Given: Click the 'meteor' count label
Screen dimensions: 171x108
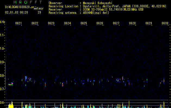Looking at the screenshot, I should (x=39, y=8).
